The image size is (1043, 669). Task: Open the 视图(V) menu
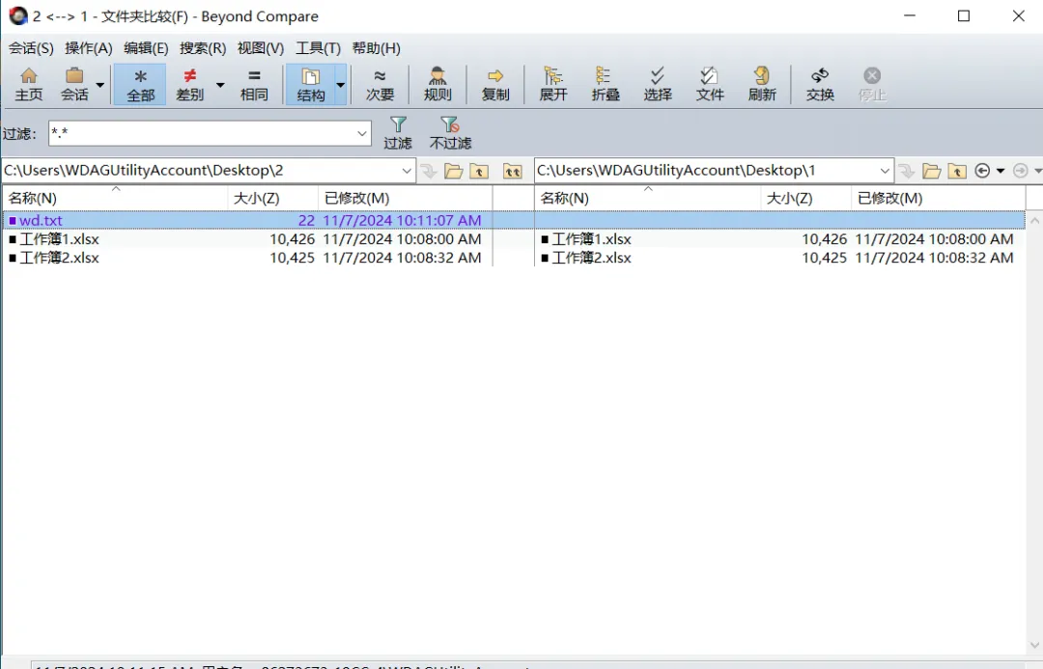coord(261,48)
